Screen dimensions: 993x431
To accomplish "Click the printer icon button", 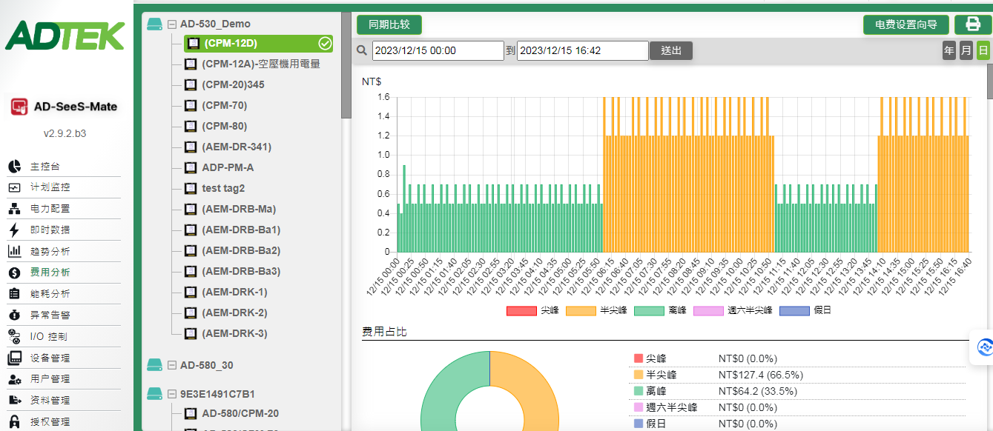I will [972, 24].
